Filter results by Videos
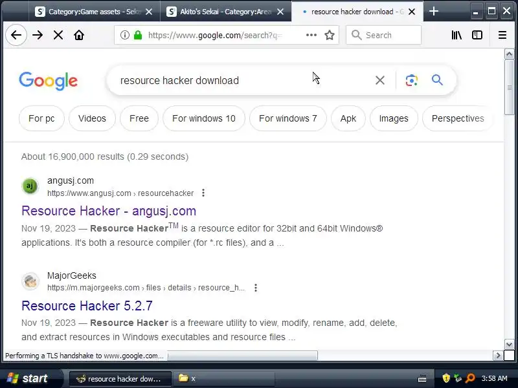 pyautogui.click(x=92, y=118)
